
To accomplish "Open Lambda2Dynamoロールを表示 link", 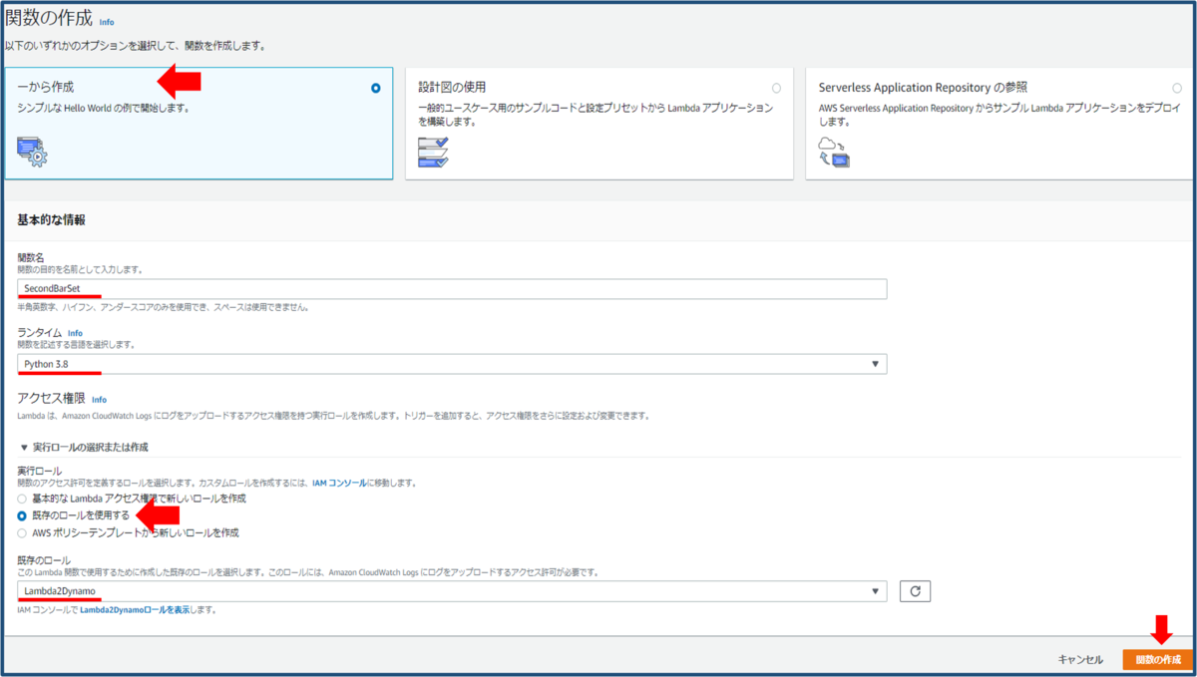I will [137, 609].
